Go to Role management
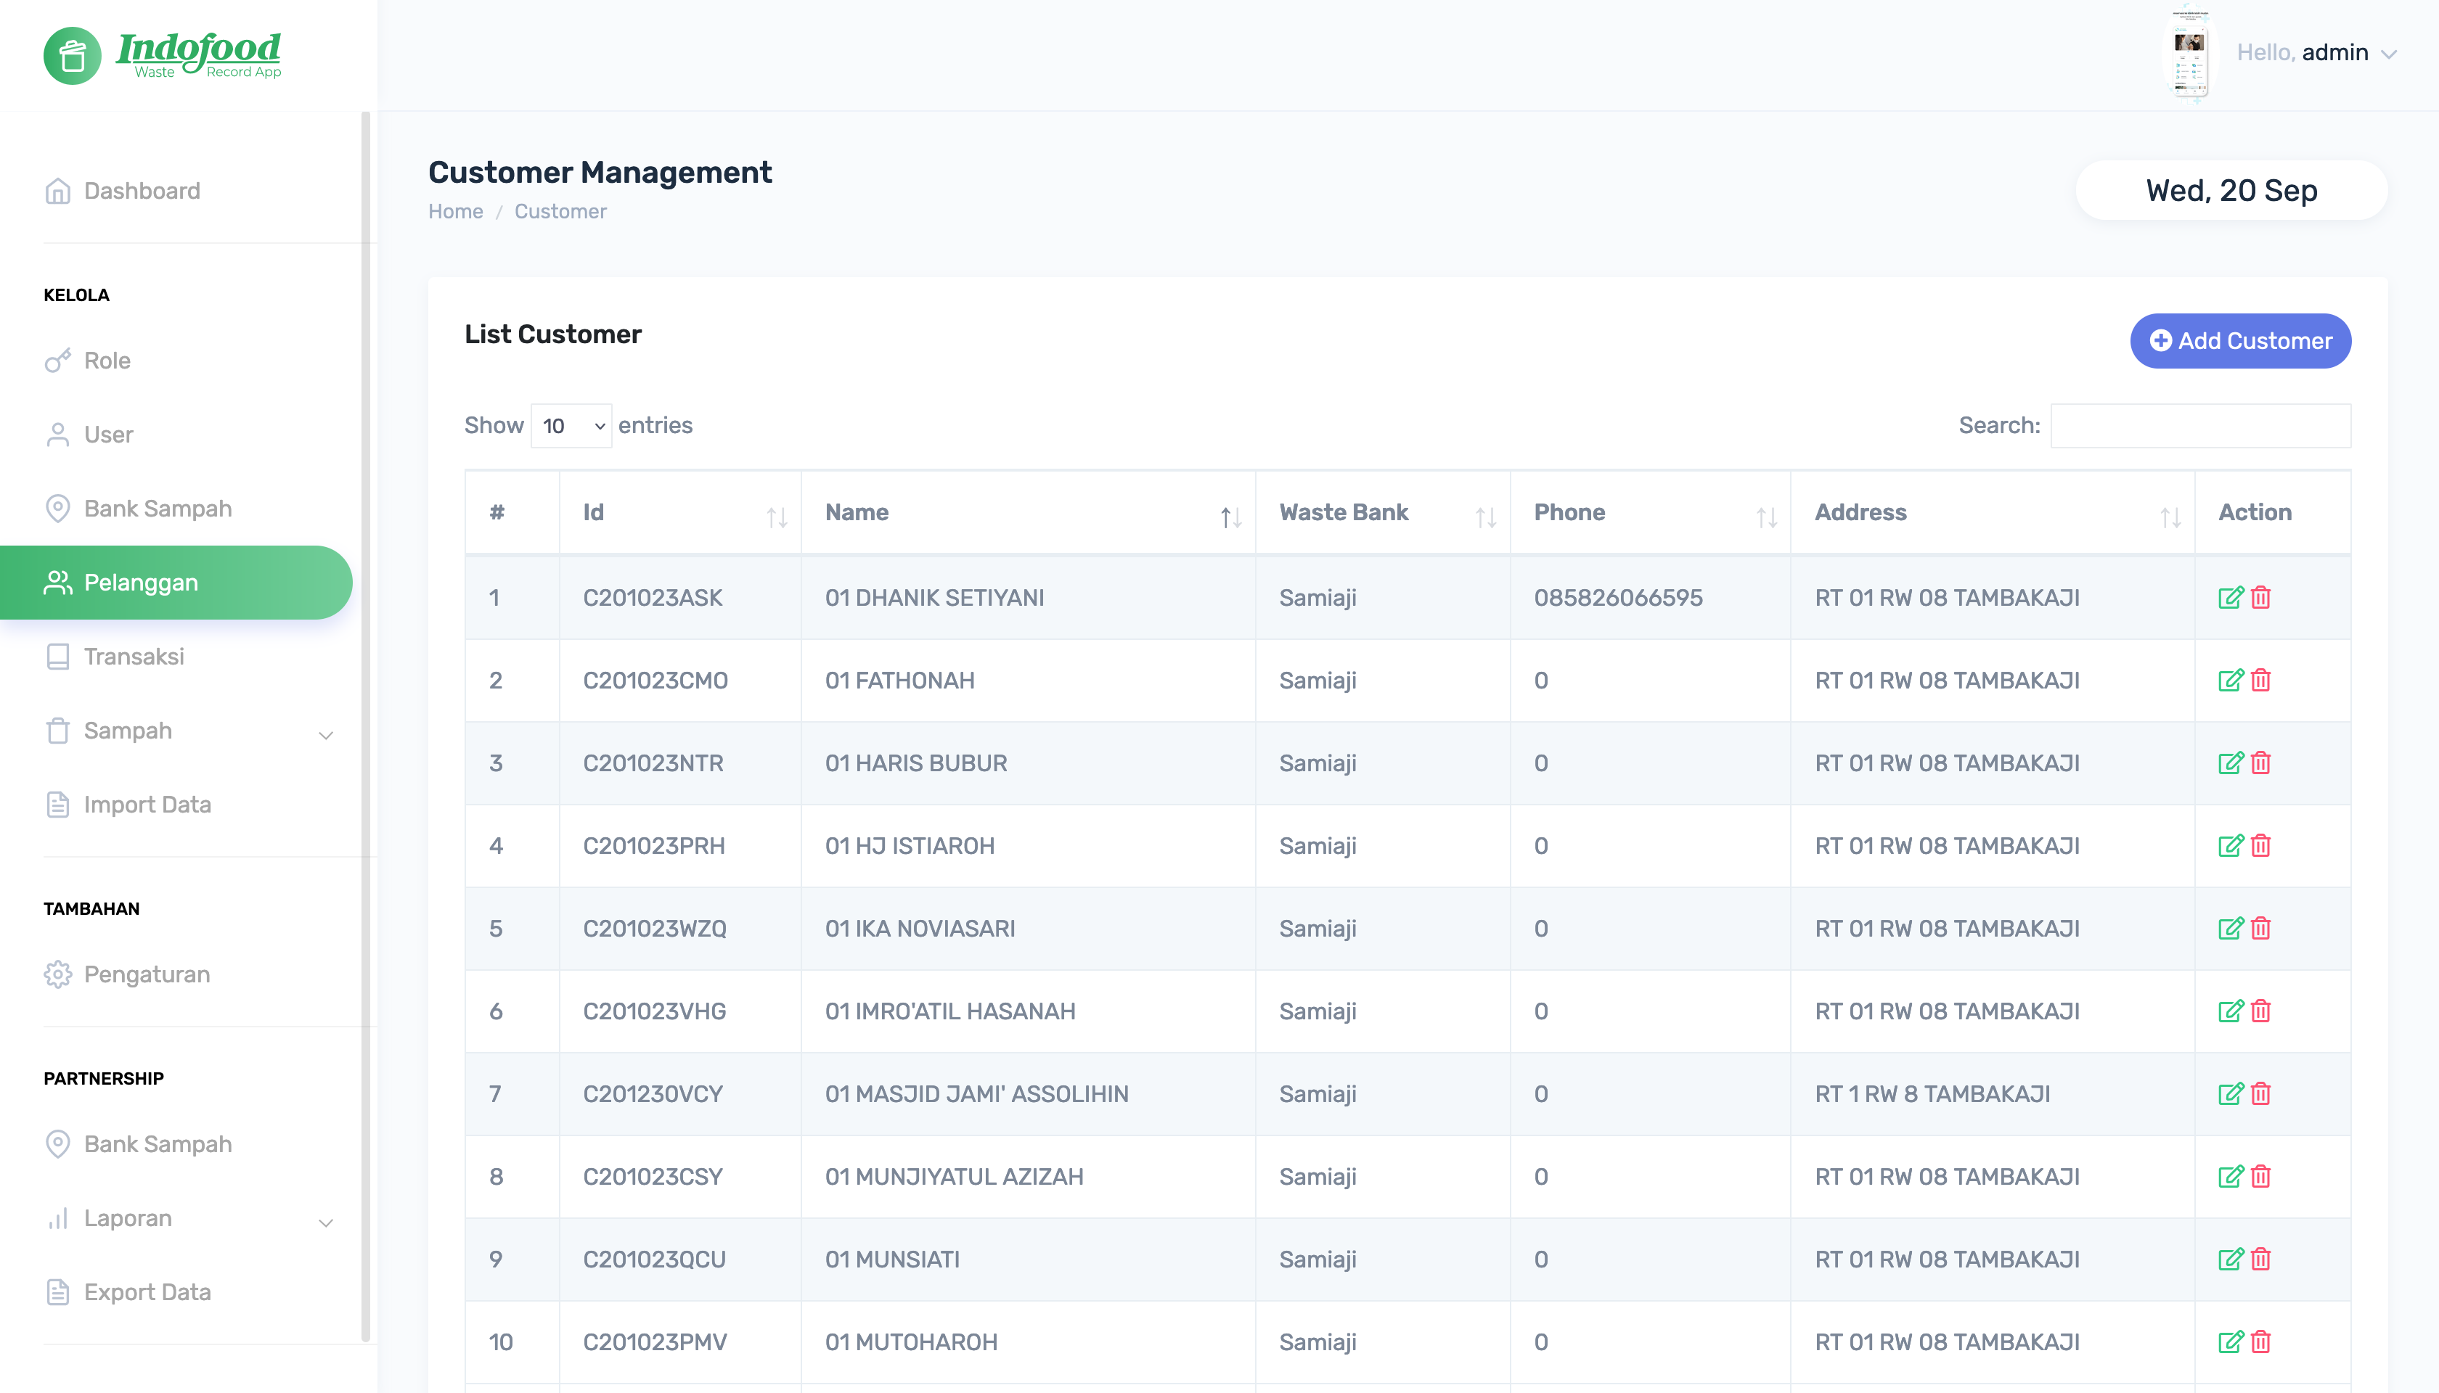 coord(87,361)
